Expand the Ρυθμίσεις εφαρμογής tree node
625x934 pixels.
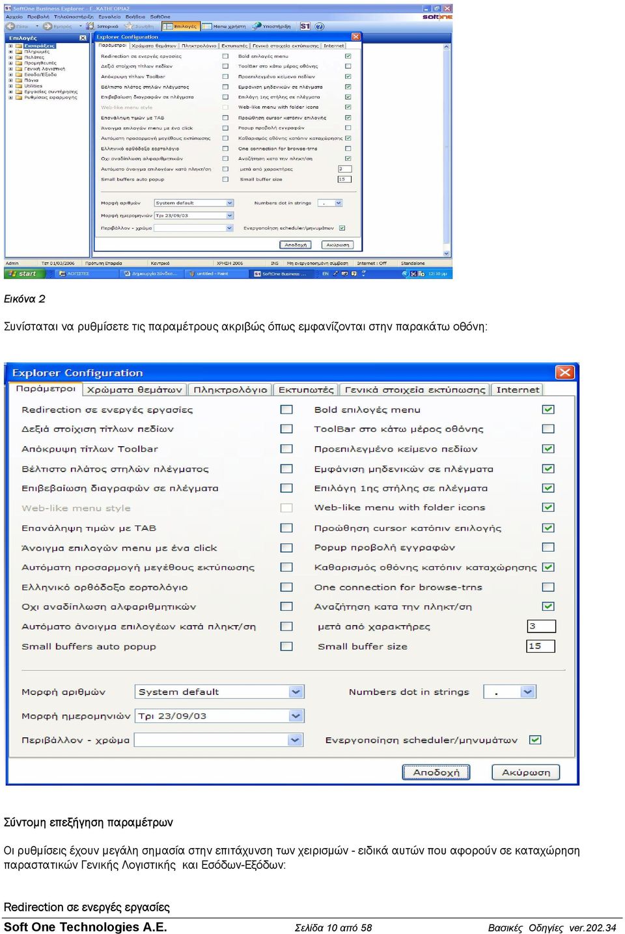[x=10, y=98]
